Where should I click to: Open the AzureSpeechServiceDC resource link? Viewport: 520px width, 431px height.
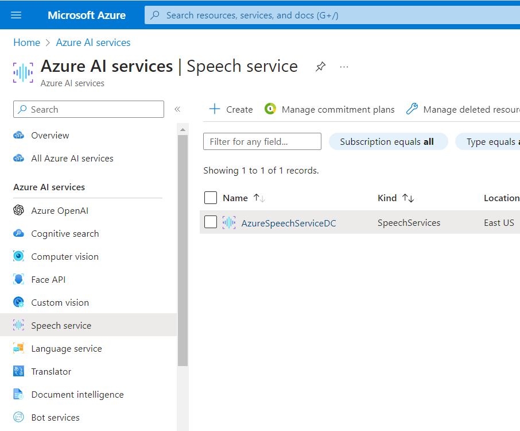[289, 223]
